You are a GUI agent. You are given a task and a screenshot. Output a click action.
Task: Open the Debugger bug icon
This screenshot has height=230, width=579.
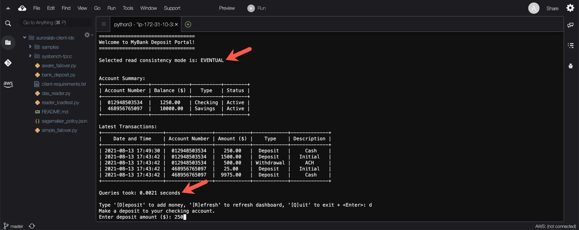click(571, 66)
